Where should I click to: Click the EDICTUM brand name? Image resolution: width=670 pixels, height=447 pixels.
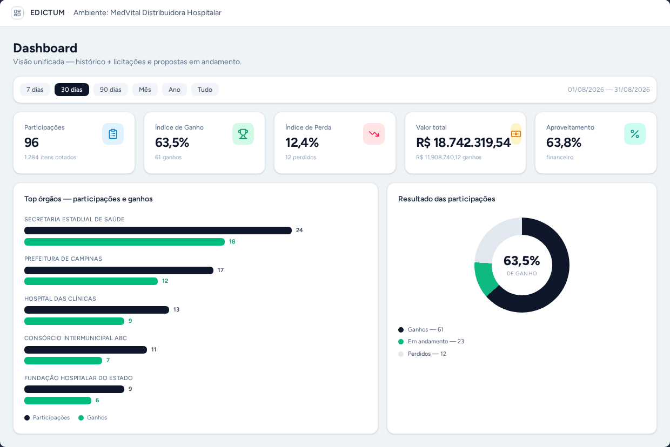48,12
